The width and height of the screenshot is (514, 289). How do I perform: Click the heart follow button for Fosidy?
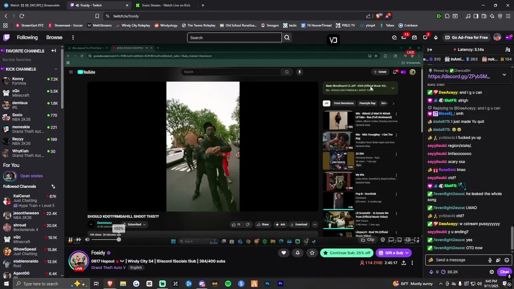[284, 253]
